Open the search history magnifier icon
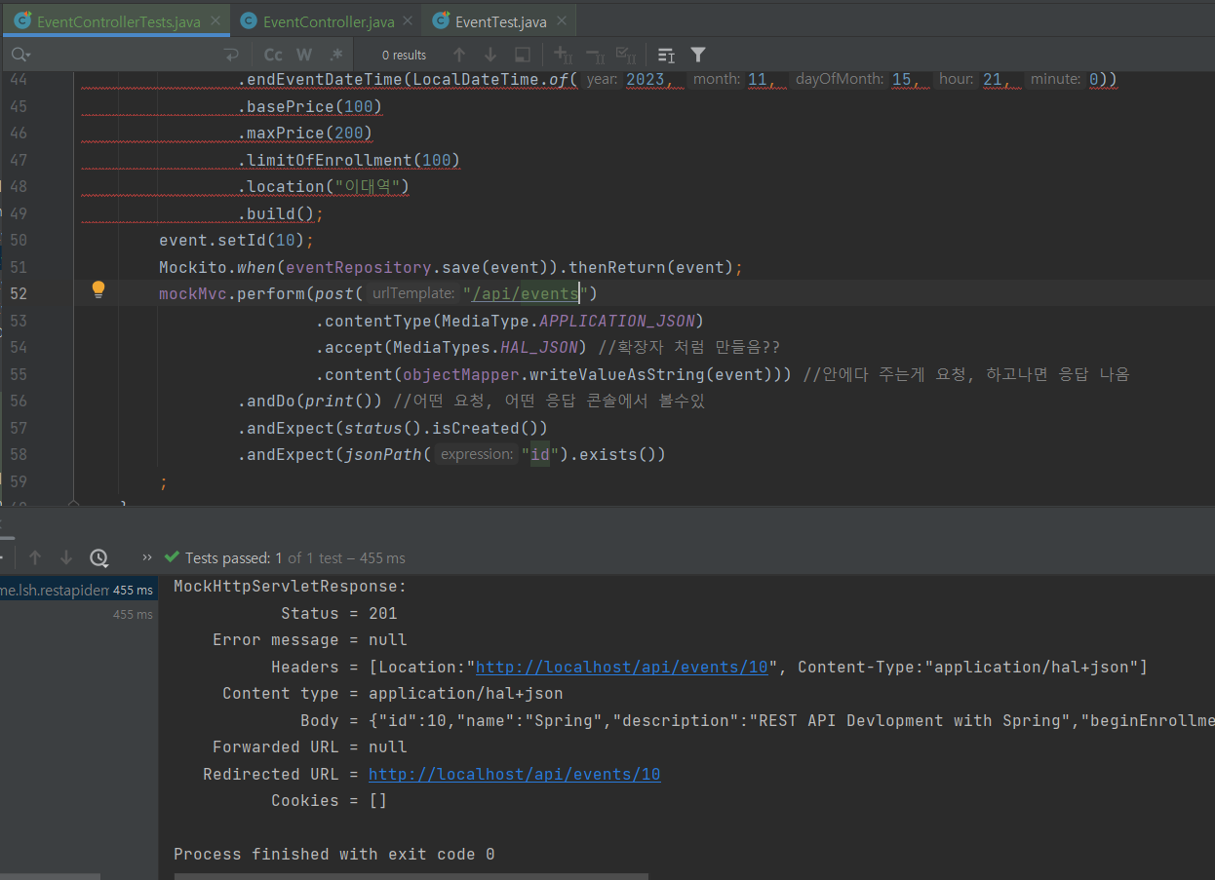The height and width of the screenshot is (880, 1215). click(x=21, y=55)
